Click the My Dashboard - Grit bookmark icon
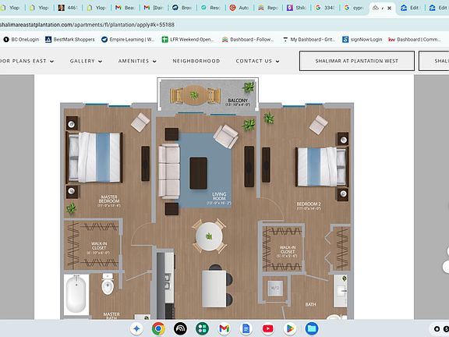This screenshot has width=449, height=337. point(285,40)
